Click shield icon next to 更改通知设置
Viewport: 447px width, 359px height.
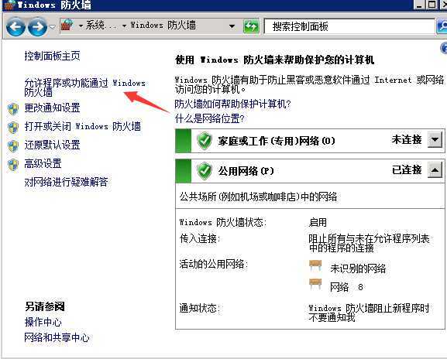pyautogui.click(x=13, y=109)
